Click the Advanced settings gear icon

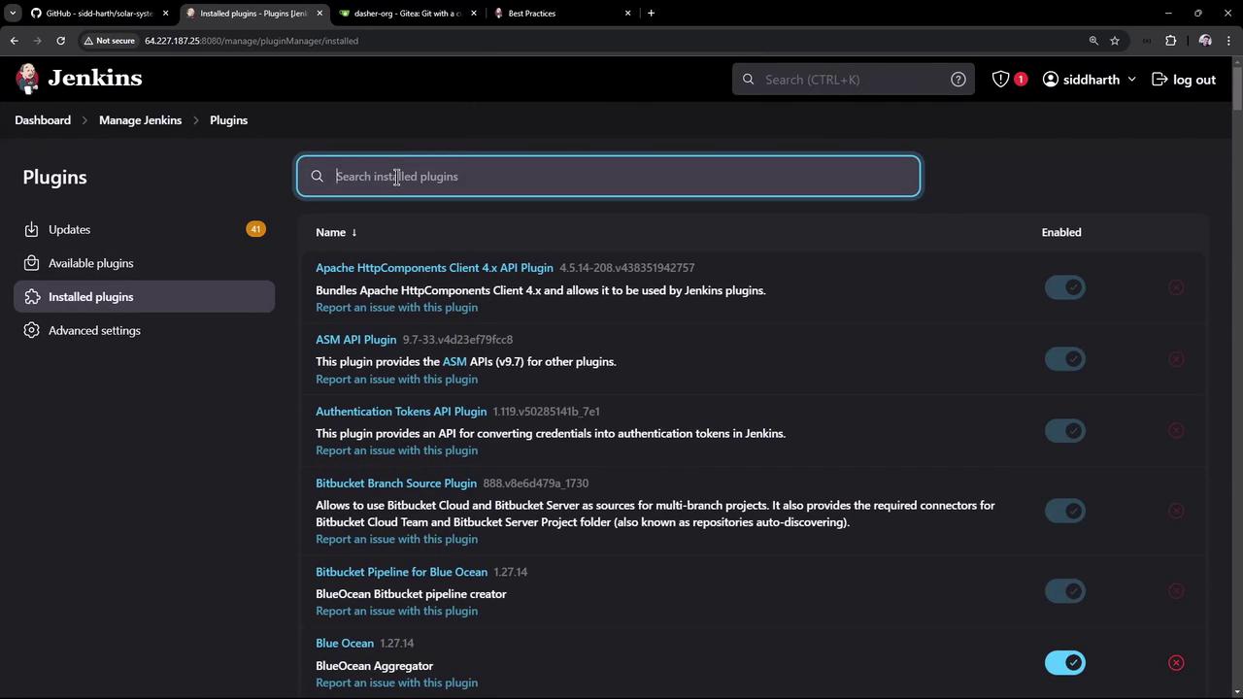pos(32,330)
